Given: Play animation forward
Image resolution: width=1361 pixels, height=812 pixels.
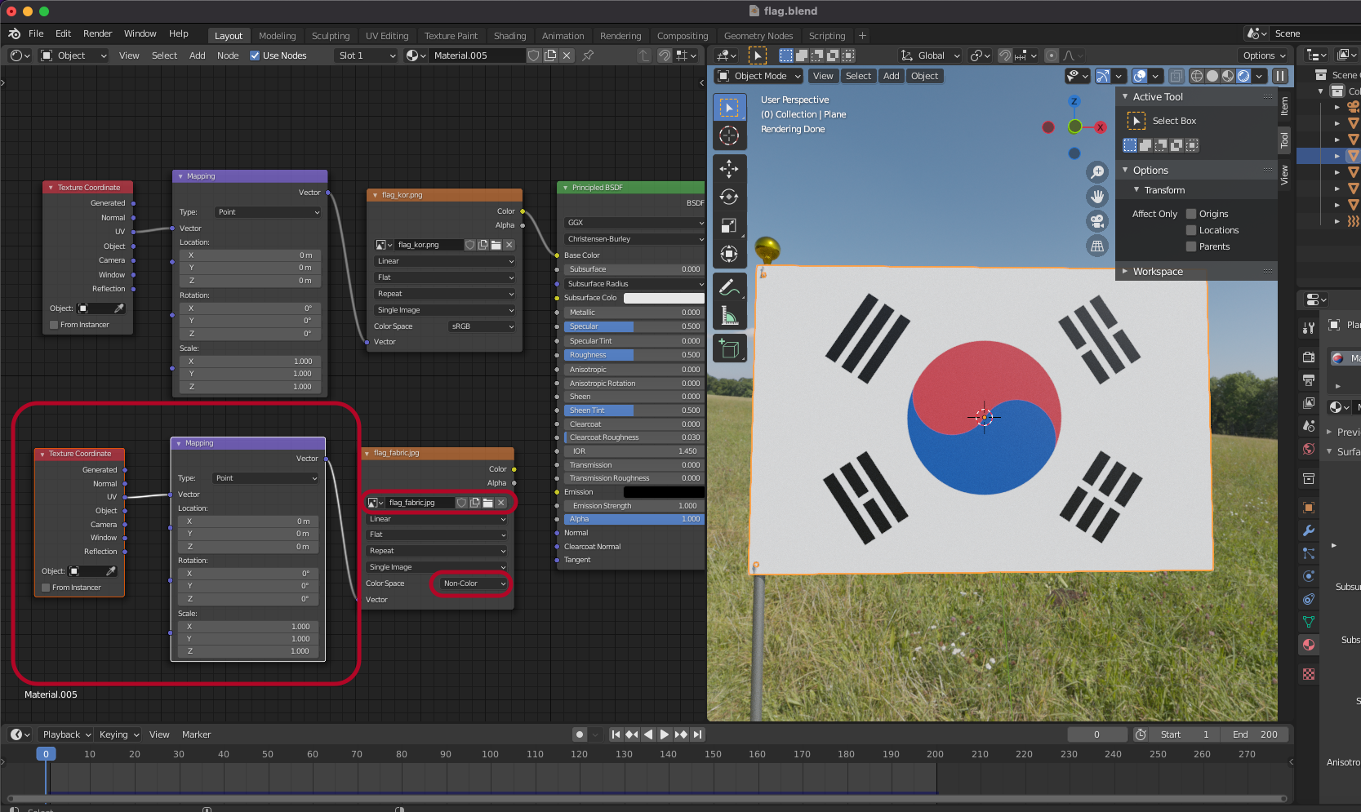Looking at the screenshot, I should 664,734.
